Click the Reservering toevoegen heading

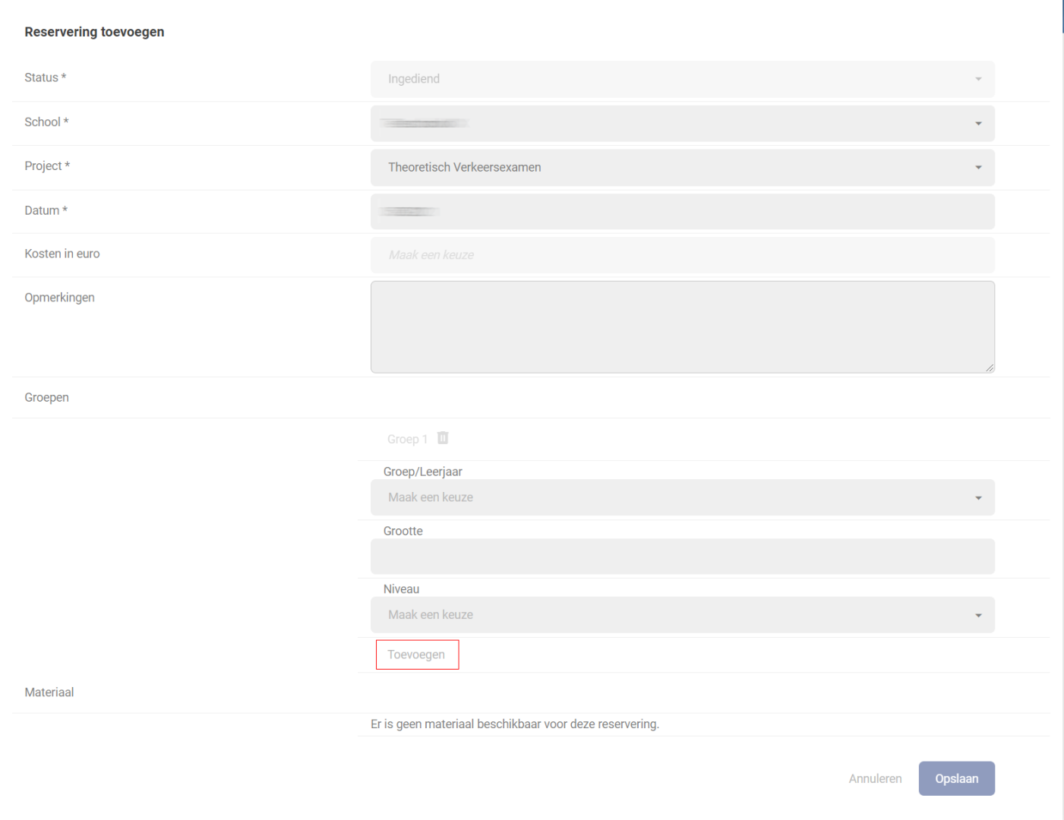coord(94,32)
